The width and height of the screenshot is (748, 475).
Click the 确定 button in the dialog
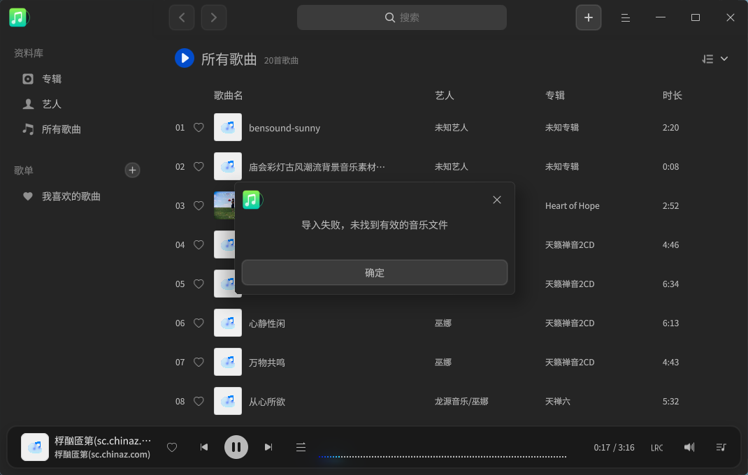[375, 272]
